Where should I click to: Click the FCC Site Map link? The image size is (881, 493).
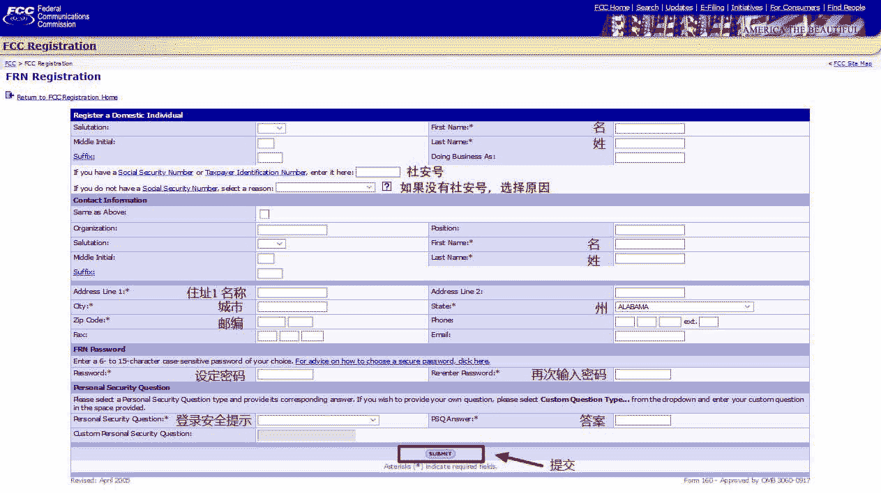[852, 63]
